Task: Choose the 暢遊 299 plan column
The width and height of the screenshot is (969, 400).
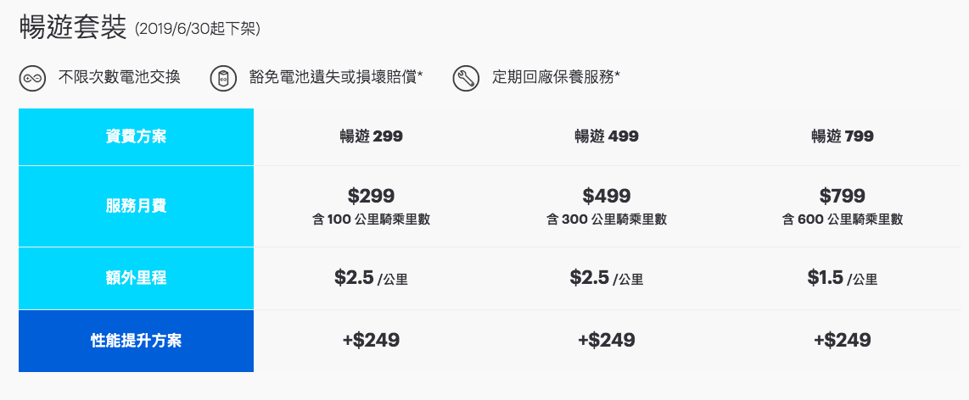Action: pyautogui.click(x=371, y=136)
